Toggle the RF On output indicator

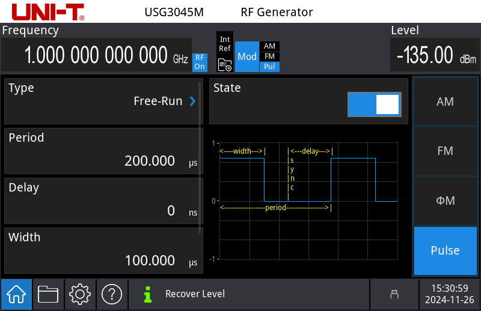[x=200, y=62]
